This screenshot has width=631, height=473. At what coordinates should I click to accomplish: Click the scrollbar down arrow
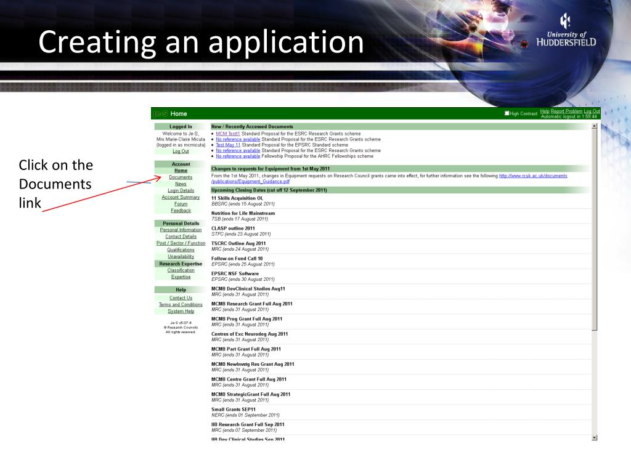coord(595,438)
